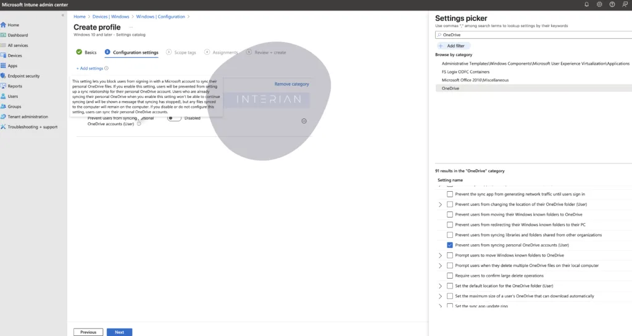Select FS Logix ODFC Containers category
The image size is (632, 336).
pyautogui.click(x=465, y=72)
